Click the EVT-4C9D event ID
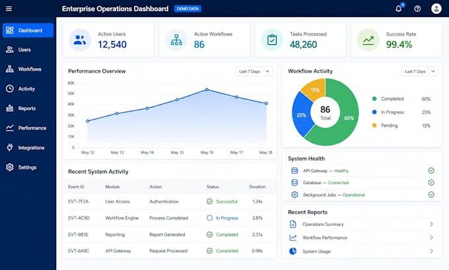Image resolution: width=449 pixels, height=270 pixels. click(79, 218)
